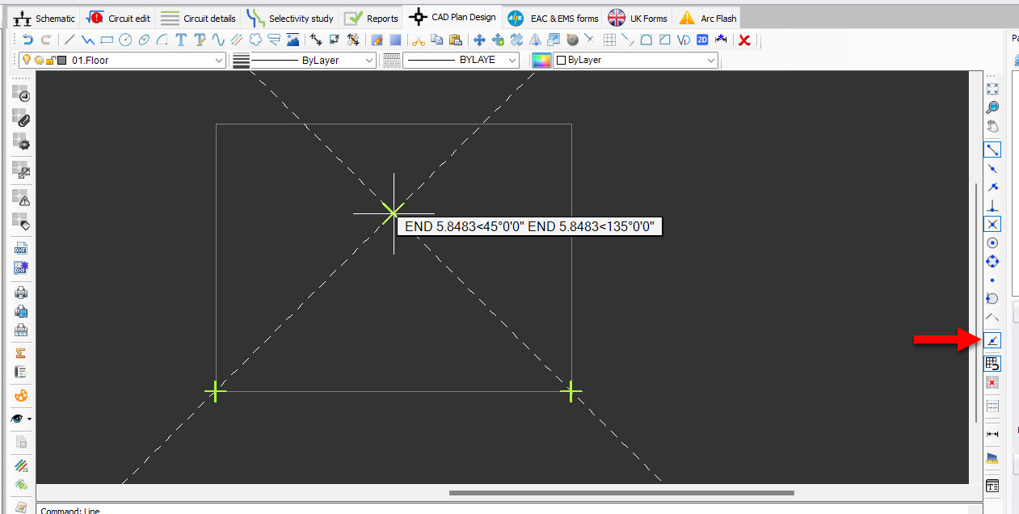Select the Line drawing tool
1019x514 pixels.
tap(69, 40)
